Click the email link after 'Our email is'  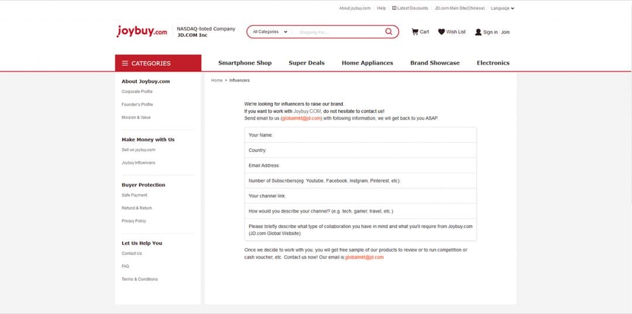point(365,257)
